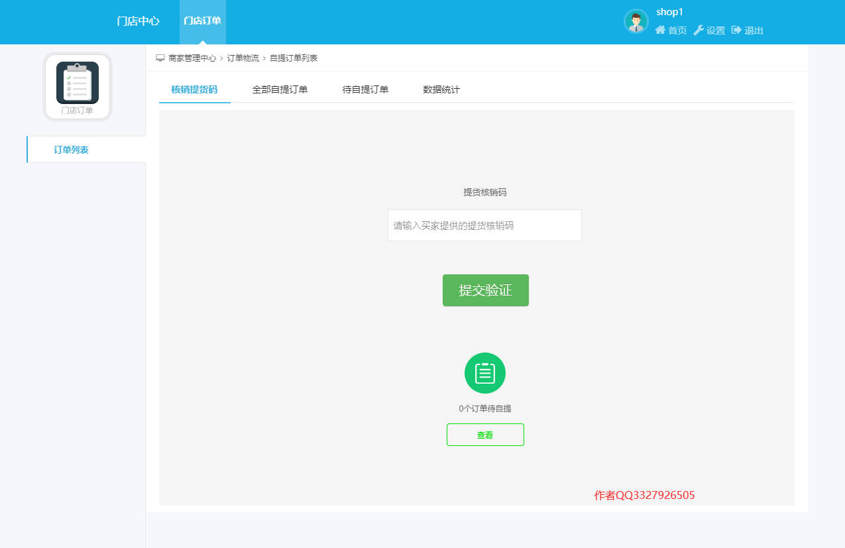This screenshot has height=548, width=845.
Task: Click the green clipboard circle icon
Action: click(x=485, y=373)
